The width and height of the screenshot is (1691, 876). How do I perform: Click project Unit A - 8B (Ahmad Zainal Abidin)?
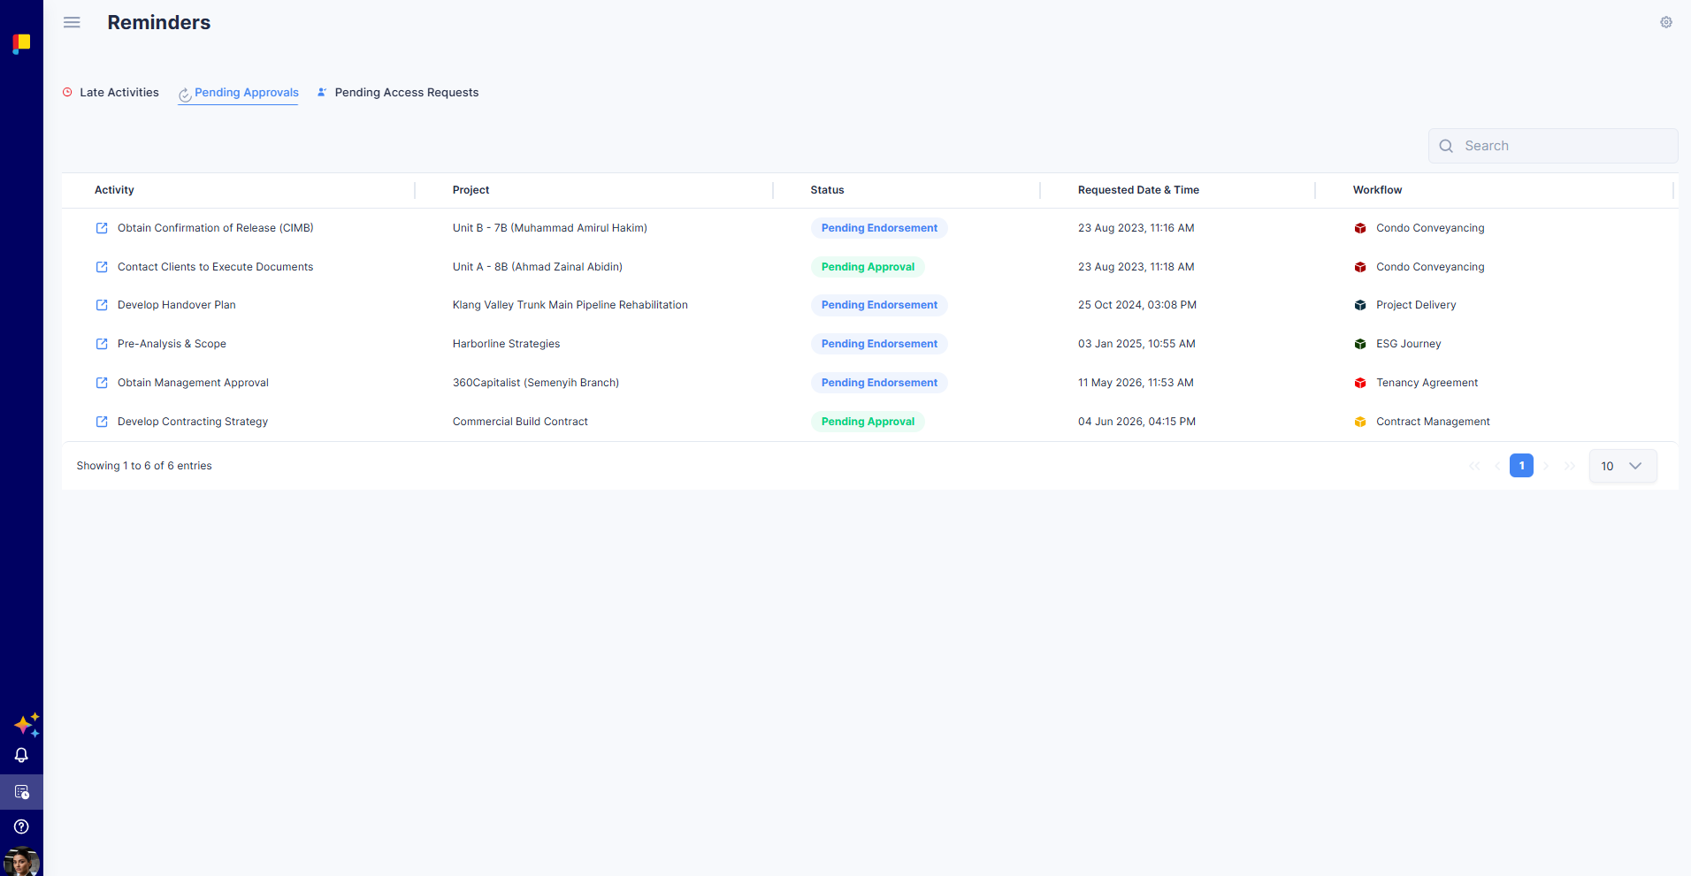coord(538,267)
